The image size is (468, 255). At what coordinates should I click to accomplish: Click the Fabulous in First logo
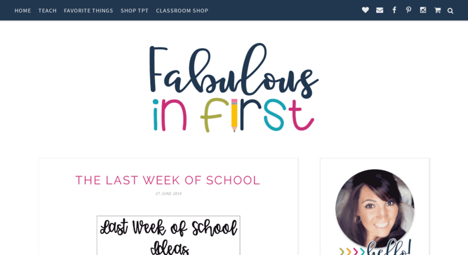click(x=234, y=87)
